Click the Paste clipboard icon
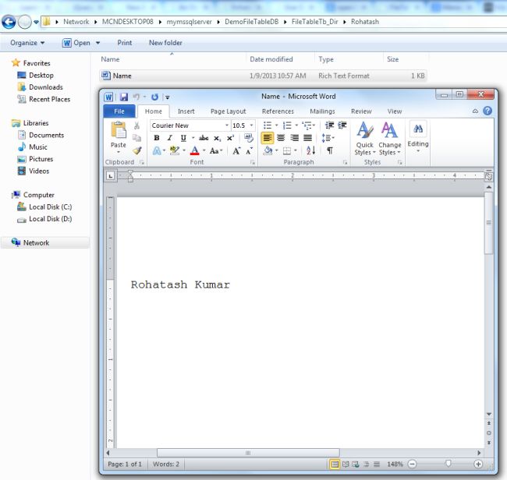This screenshot has width=507, height=480. pyautogui.click(x=119, y=130)
